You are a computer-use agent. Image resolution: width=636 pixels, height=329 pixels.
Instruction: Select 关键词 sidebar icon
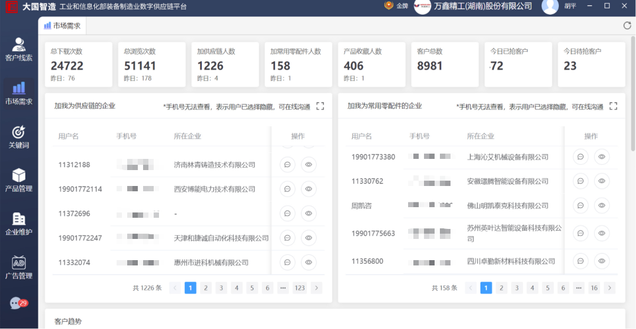19,137
